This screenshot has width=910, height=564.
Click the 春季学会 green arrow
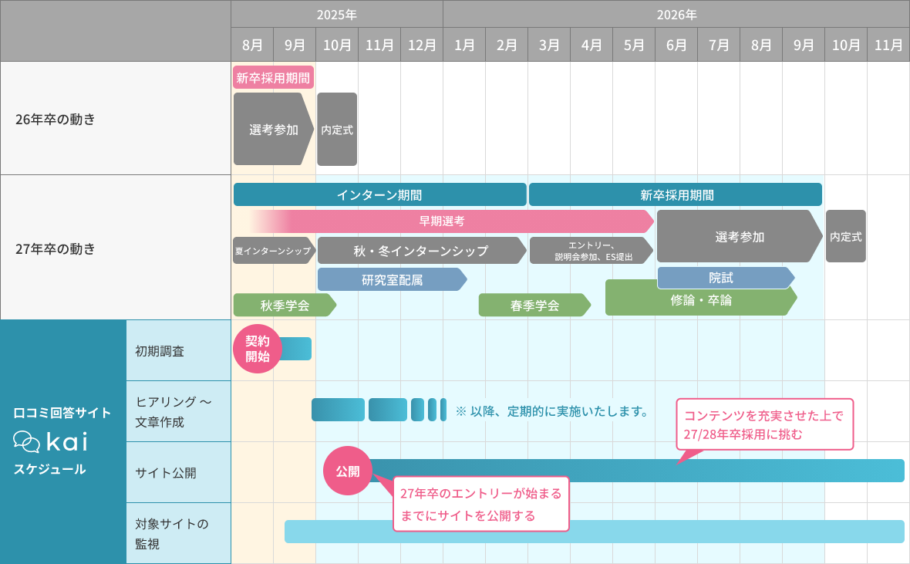pos(534,306)
